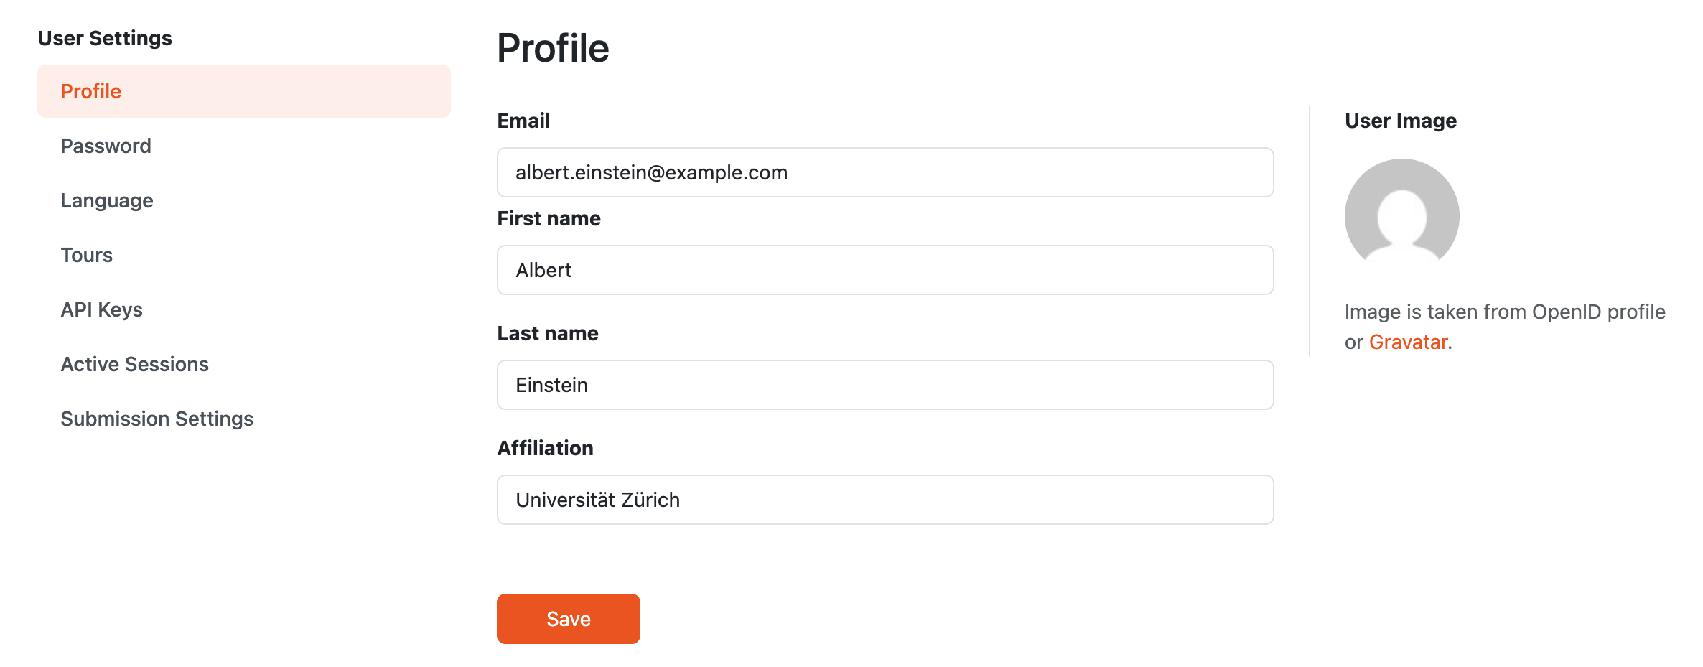The image size is (1703, 667).
Task: Click the User Settings sidebar heading
Action: [x=105, y=38]
